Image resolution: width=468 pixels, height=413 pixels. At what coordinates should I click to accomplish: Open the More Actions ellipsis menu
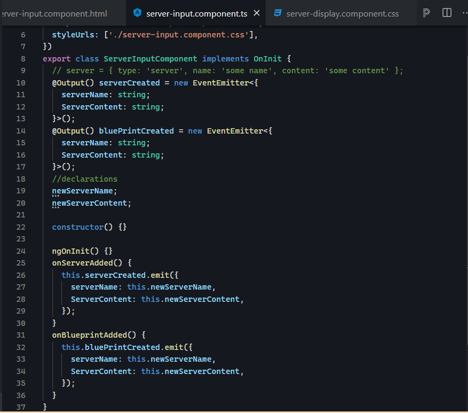pos(464,13)
